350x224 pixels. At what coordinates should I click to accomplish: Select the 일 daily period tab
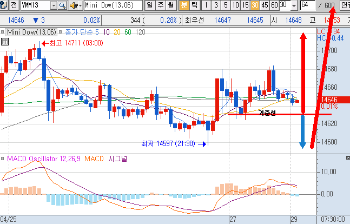pyautogui.click(x=149, y=5)
